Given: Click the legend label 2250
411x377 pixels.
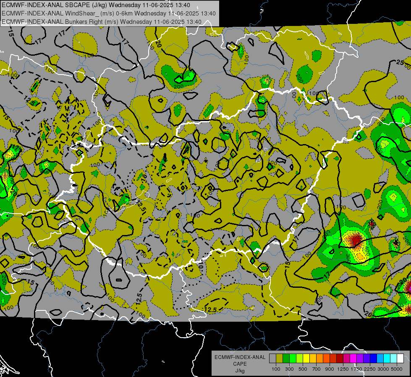Looking at the screenshot, I should point(370,369).
